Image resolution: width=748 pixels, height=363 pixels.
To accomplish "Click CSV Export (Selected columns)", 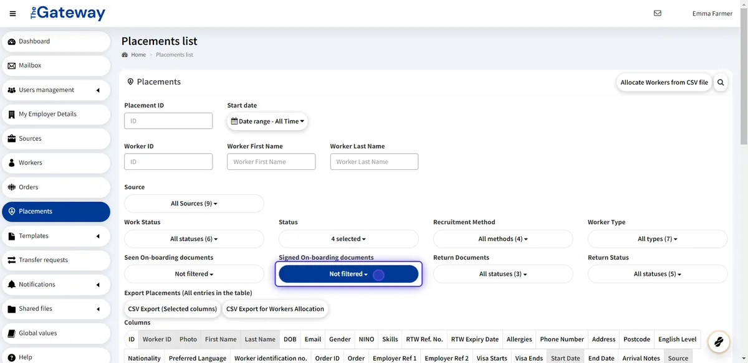I will [173, 309].
